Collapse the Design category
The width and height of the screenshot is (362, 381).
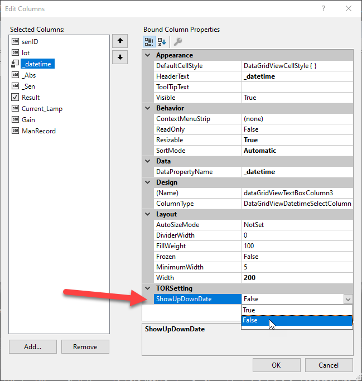(148, 182)
